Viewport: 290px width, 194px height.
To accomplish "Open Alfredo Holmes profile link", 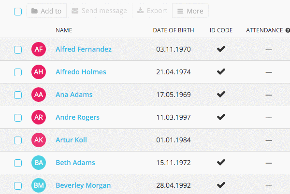I will click(x=81, y=72).
